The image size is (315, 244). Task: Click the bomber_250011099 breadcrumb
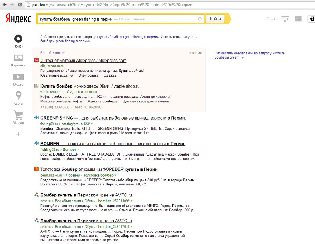click(114, 201)
